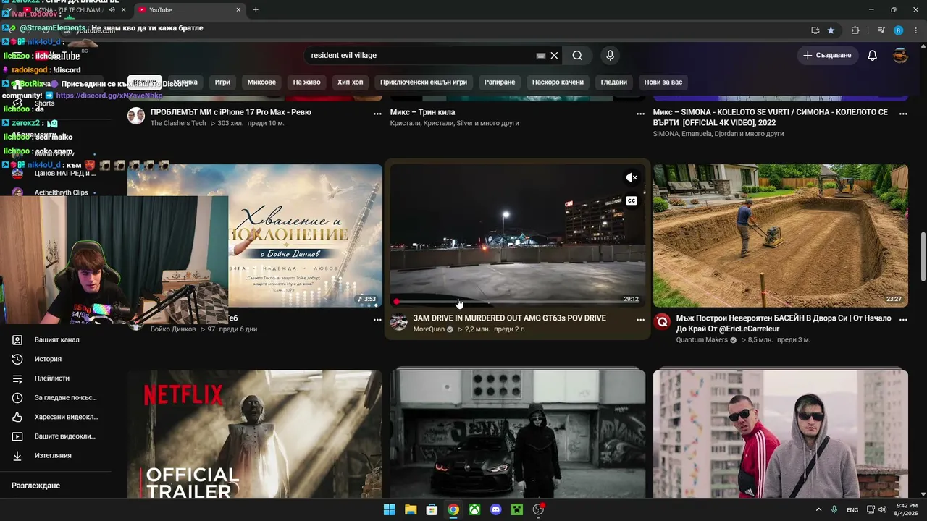Select the Миксове filter chip
This screenshot has height=521, width=927.
pyautogui.click(x=261, y=82)
